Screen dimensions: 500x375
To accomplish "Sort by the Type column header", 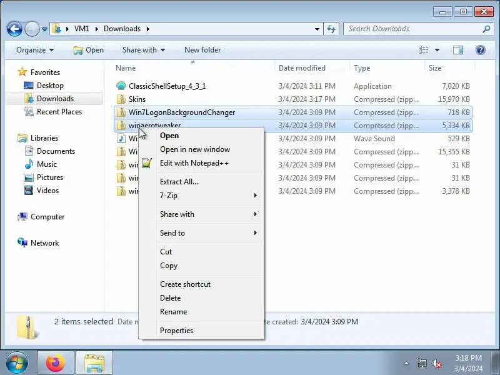I will 387,68.
